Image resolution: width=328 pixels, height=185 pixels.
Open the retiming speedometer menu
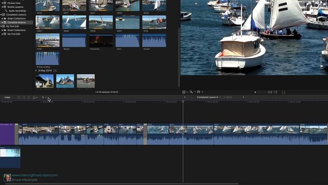pyautogui.click(x=199, y=92)
